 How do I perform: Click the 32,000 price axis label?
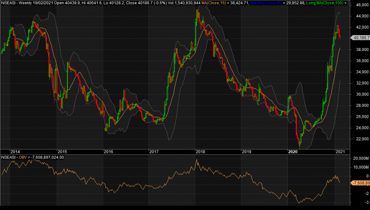click(x=362, y=83)
